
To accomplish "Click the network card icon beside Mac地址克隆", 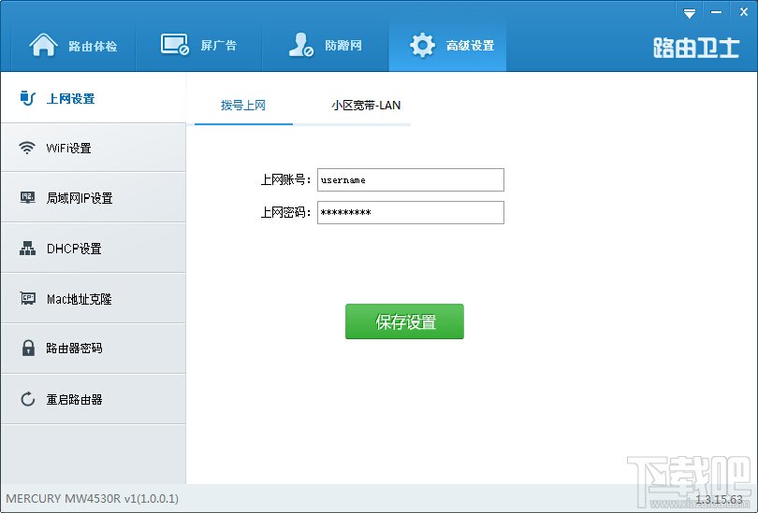I will [27, 298].
